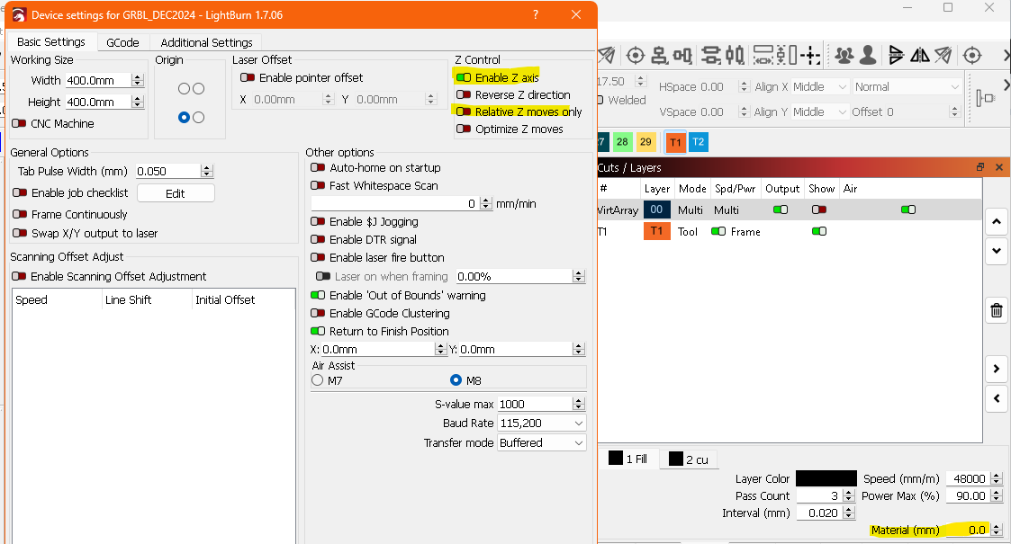
Task: Open the Align Y Middle dropdown
Action: pyautogui.click(x=819, y=112)
